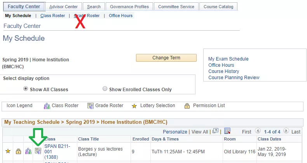307x163 pixels.
Task: Open Class Roster subtab link
Action: 53,16
